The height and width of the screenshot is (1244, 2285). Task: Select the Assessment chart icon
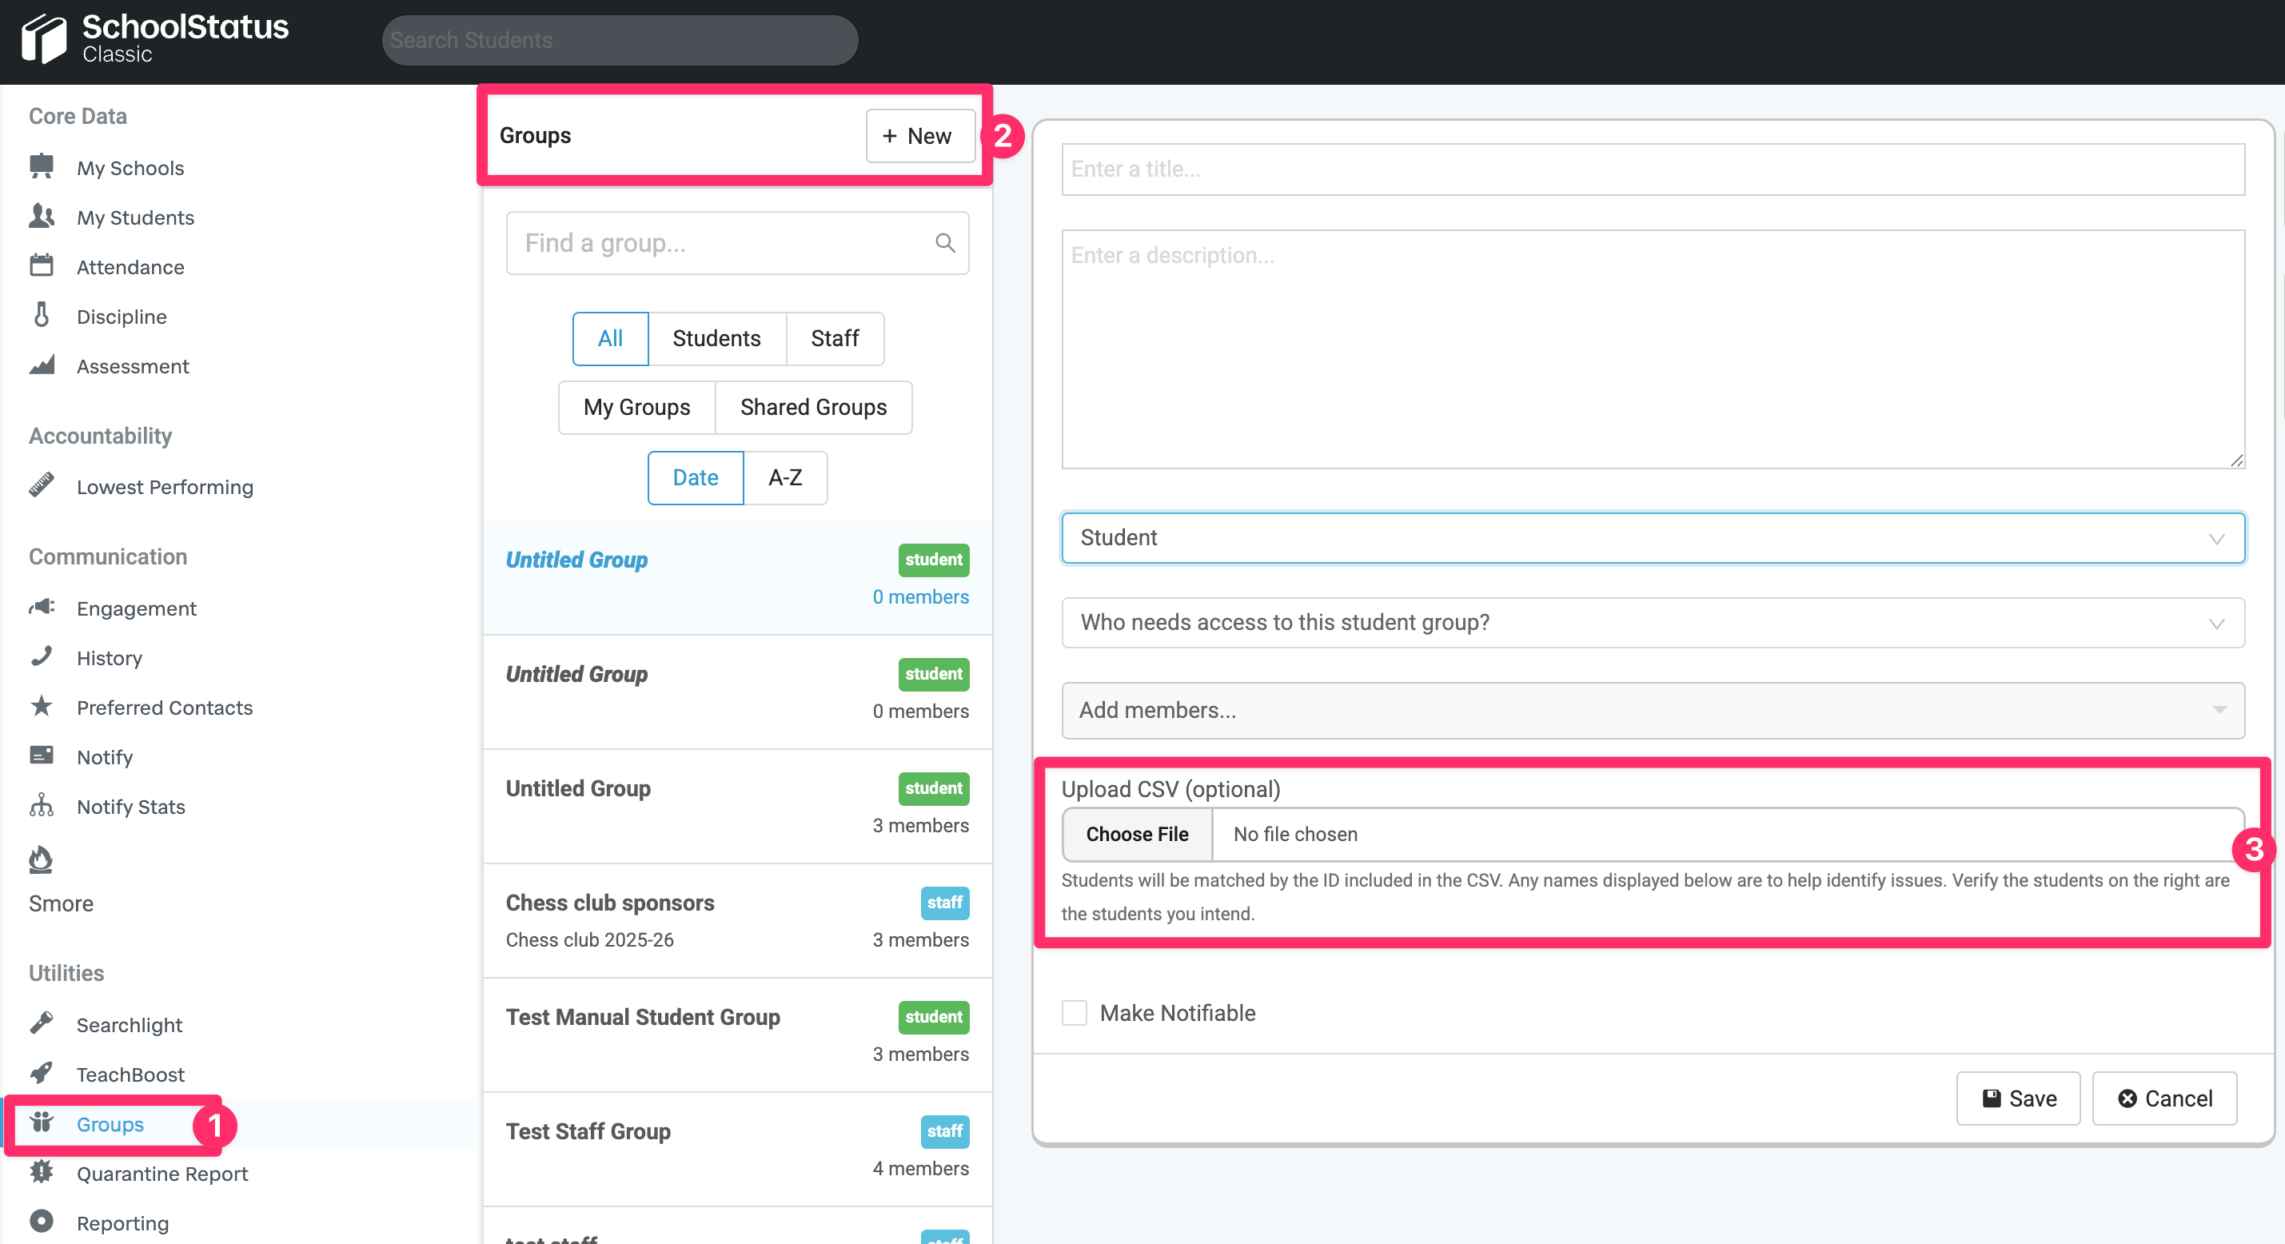click(x=42, y=365)
